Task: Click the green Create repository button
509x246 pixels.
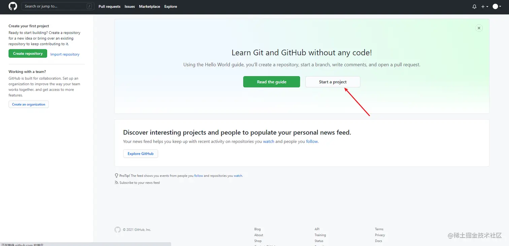Action: (28, 53)
